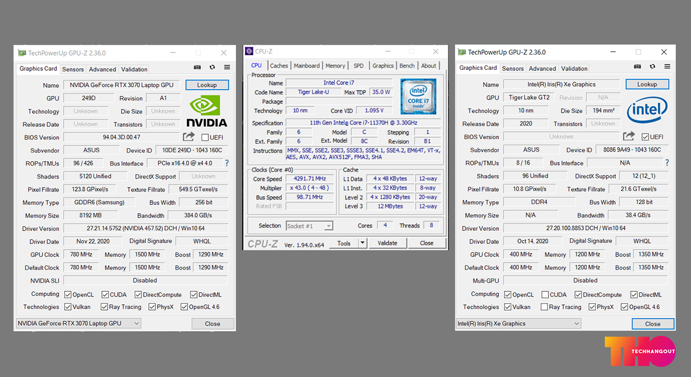Screen dimensions: 691x377
Task: Go to the SPD tab in CPU-Z
Action: pos(359,66)
